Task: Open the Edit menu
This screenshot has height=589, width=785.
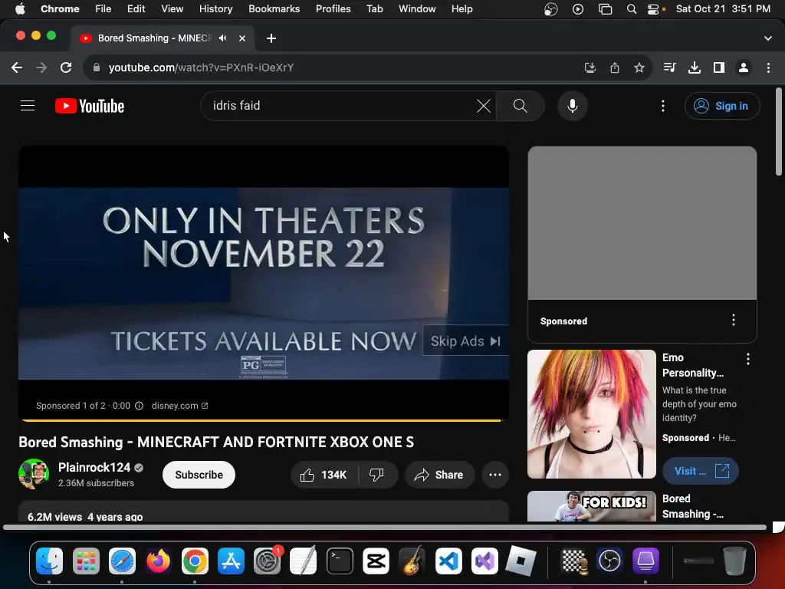Action: 136,8
